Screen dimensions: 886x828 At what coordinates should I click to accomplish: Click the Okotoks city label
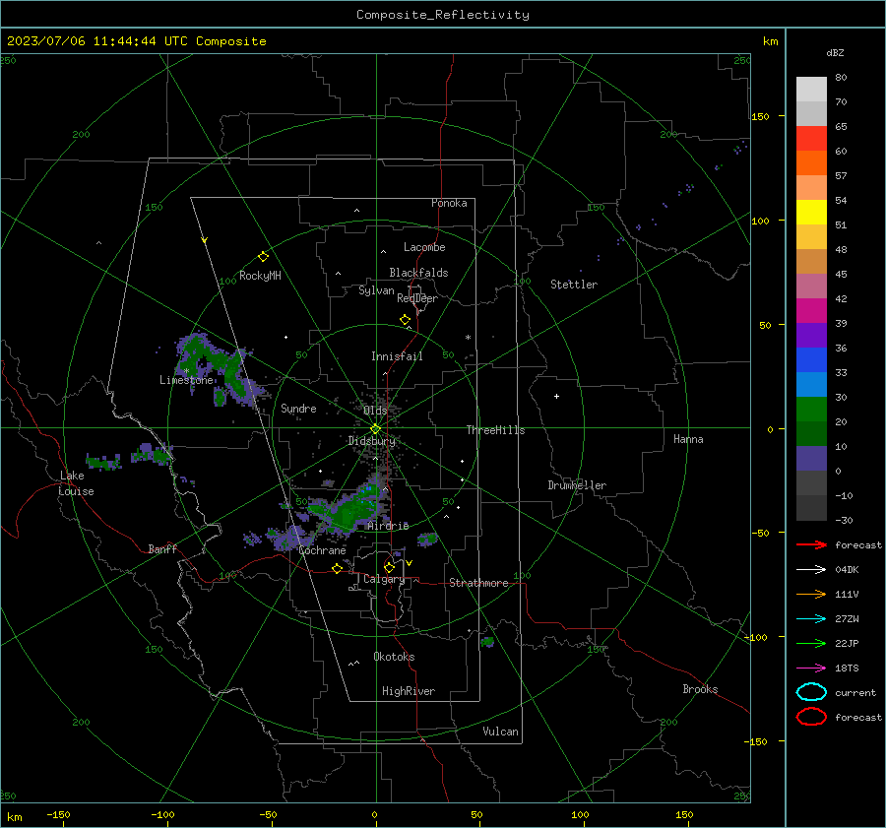click(x=394, y=657)
